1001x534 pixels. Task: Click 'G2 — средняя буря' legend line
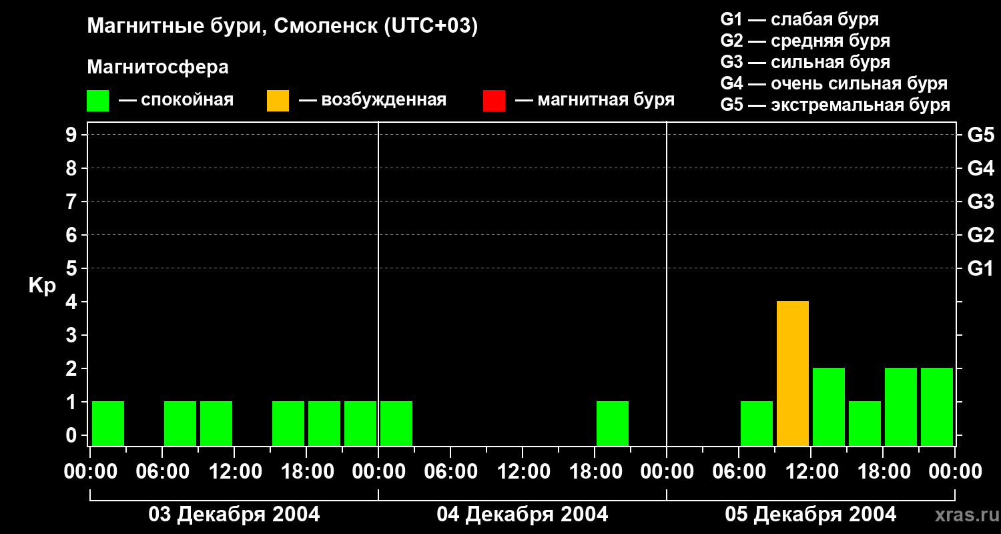point(805,41)
